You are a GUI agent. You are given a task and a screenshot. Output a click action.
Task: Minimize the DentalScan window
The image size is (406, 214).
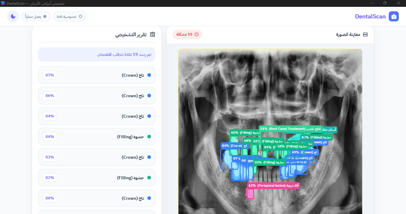372,3
